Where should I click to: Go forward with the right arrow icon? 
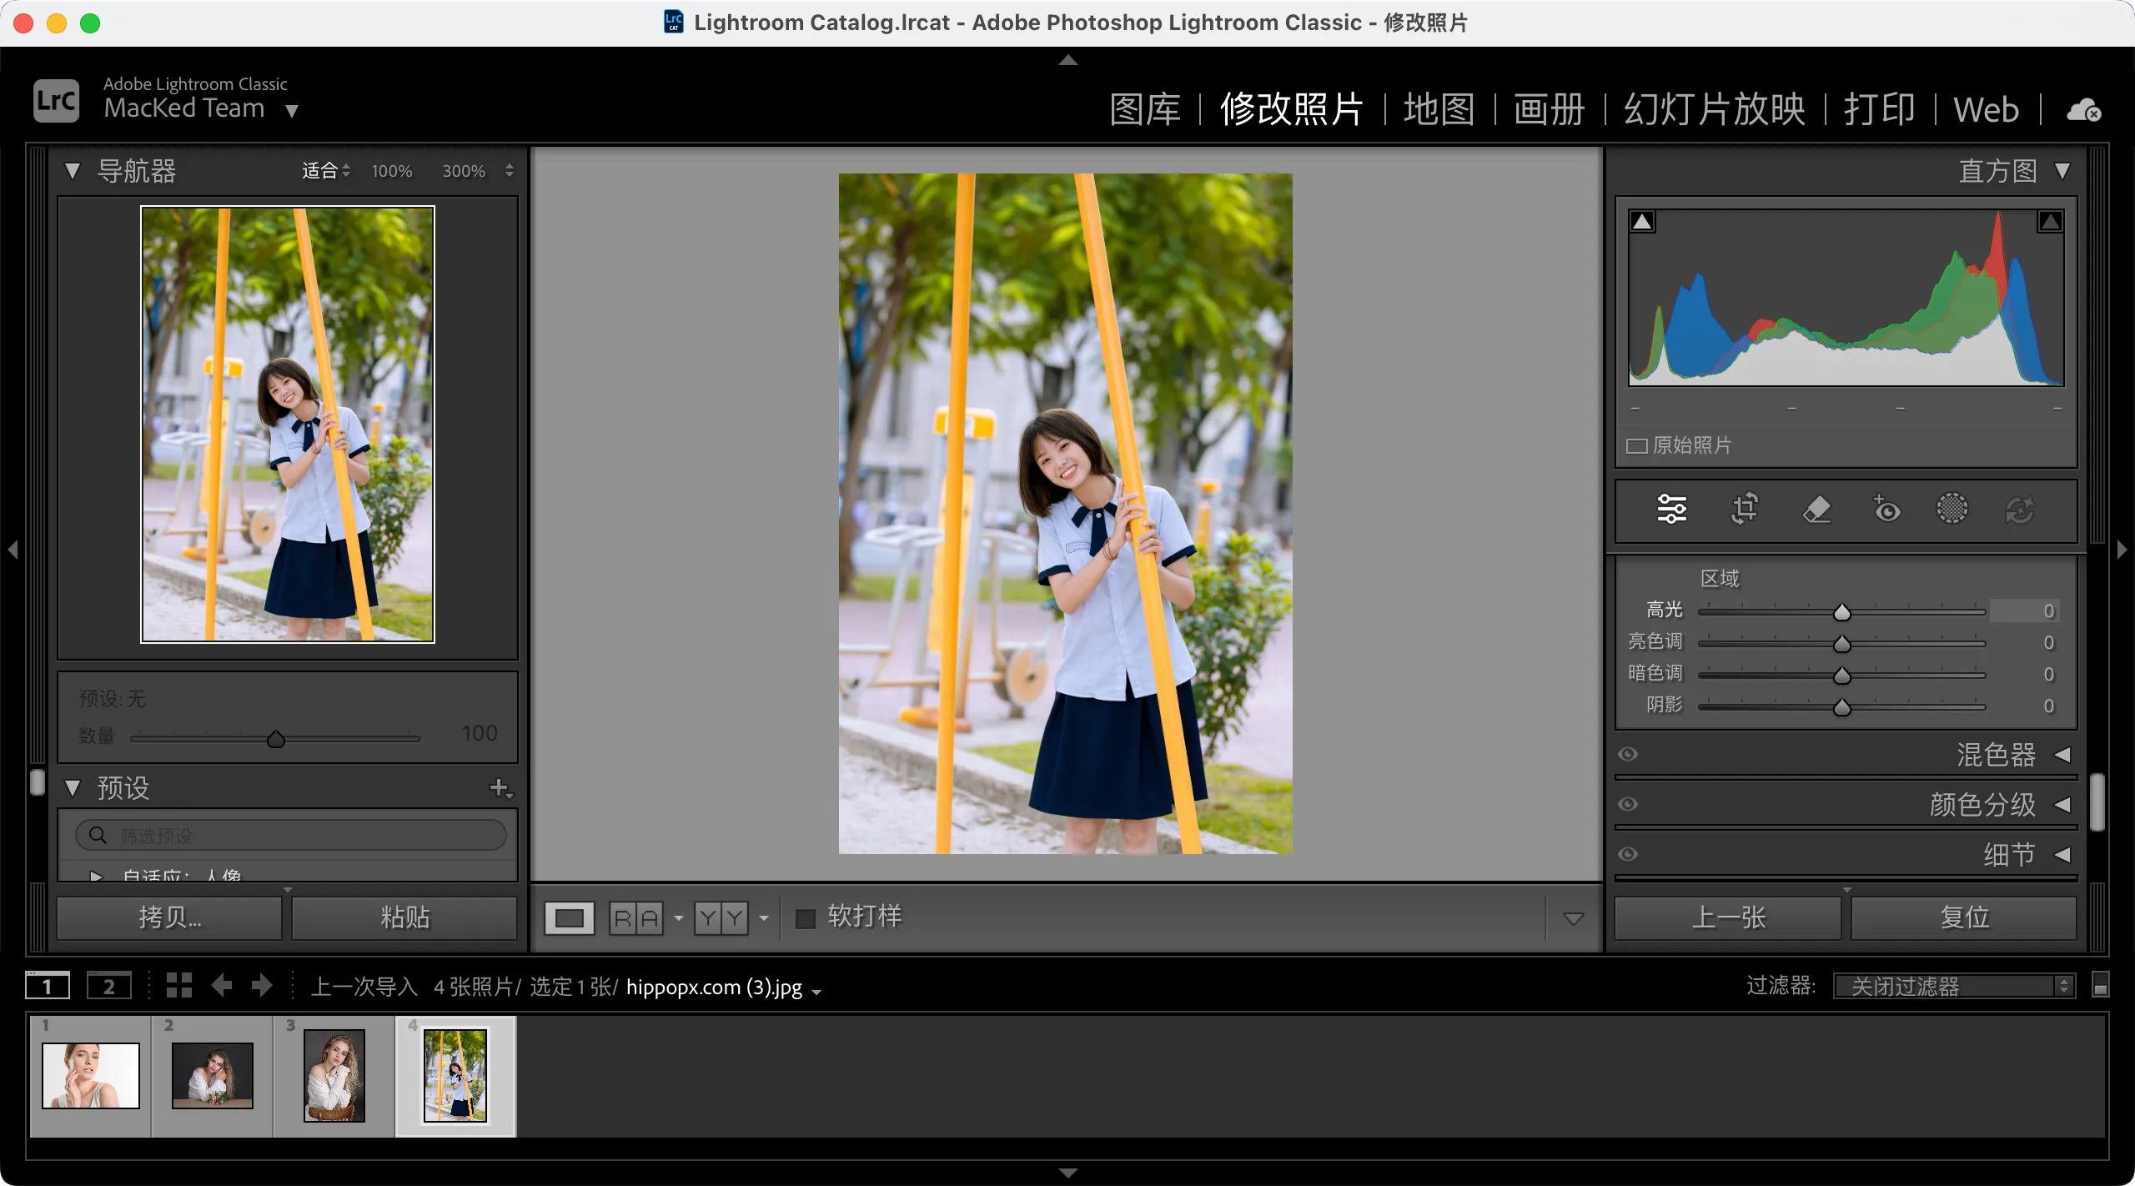coord(262,986)
